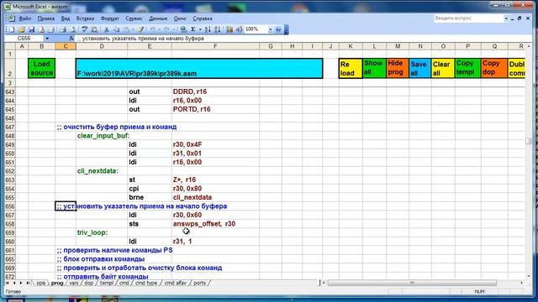Image resolution: width=538 pixels, height=302 pixels.
Task: Open the Chart Wizard icon
Action: [229, 30]
